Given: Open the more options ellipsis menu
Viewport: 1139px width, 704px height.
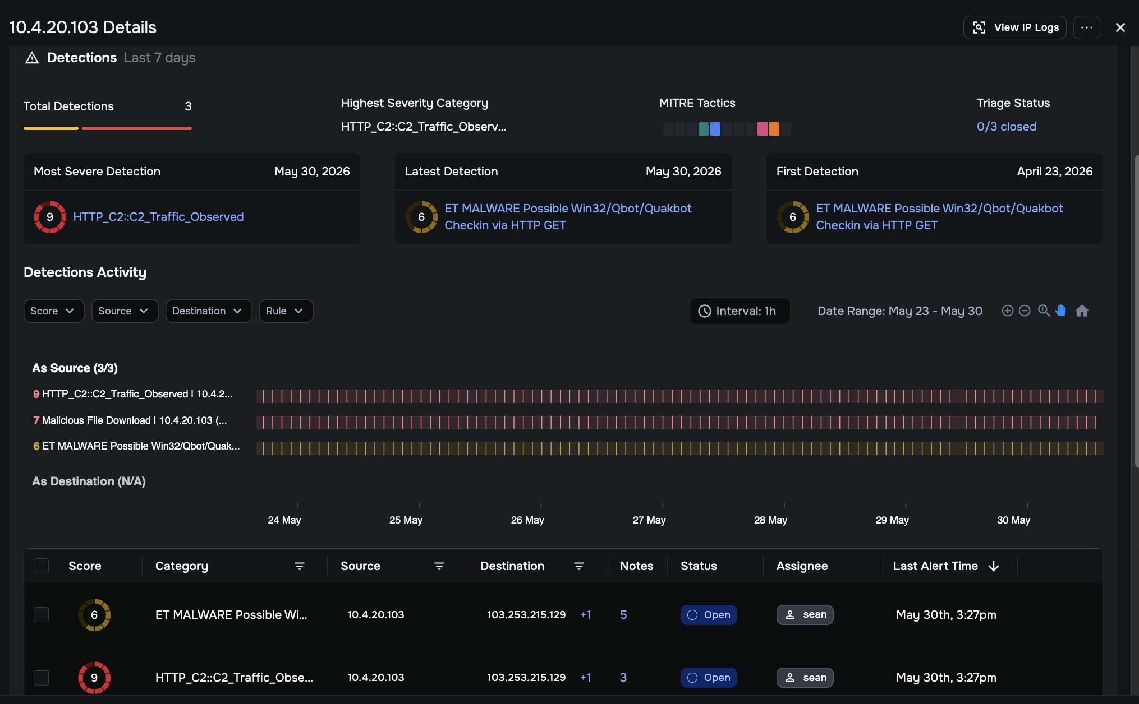Looking at the screenshot, I should point(1086,27).
